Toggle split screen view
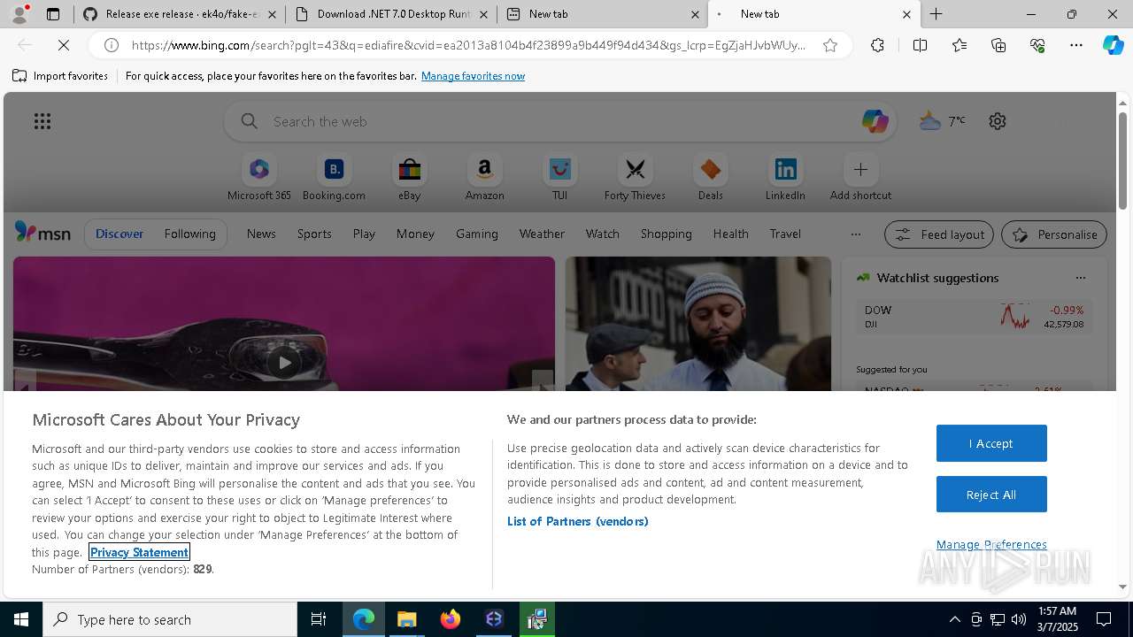The width and height of the screenshot is (1133, 637). 920,45
